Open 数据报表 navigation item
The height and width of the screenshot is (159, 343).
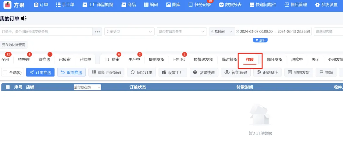point(230,5)
